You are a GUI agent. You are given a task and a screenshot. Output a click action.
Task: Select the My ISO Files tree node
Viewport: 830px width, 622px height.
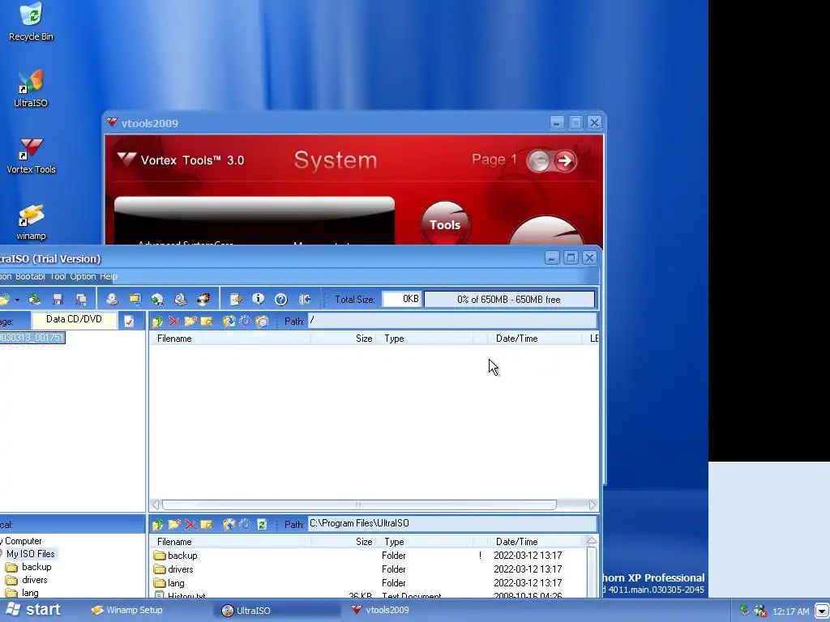tap(30, 554)
